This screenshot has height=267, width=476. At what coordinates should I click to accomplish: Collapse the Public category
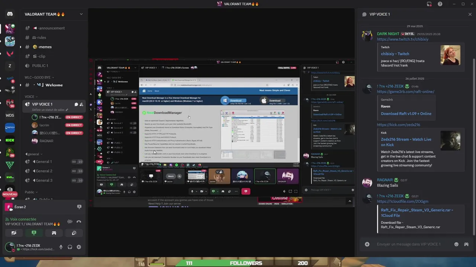31,192
